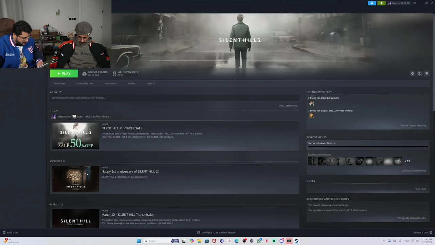The image size is (435, 245).
Task: Click the Cloud Status cloud icon
Action: [84, 73]
